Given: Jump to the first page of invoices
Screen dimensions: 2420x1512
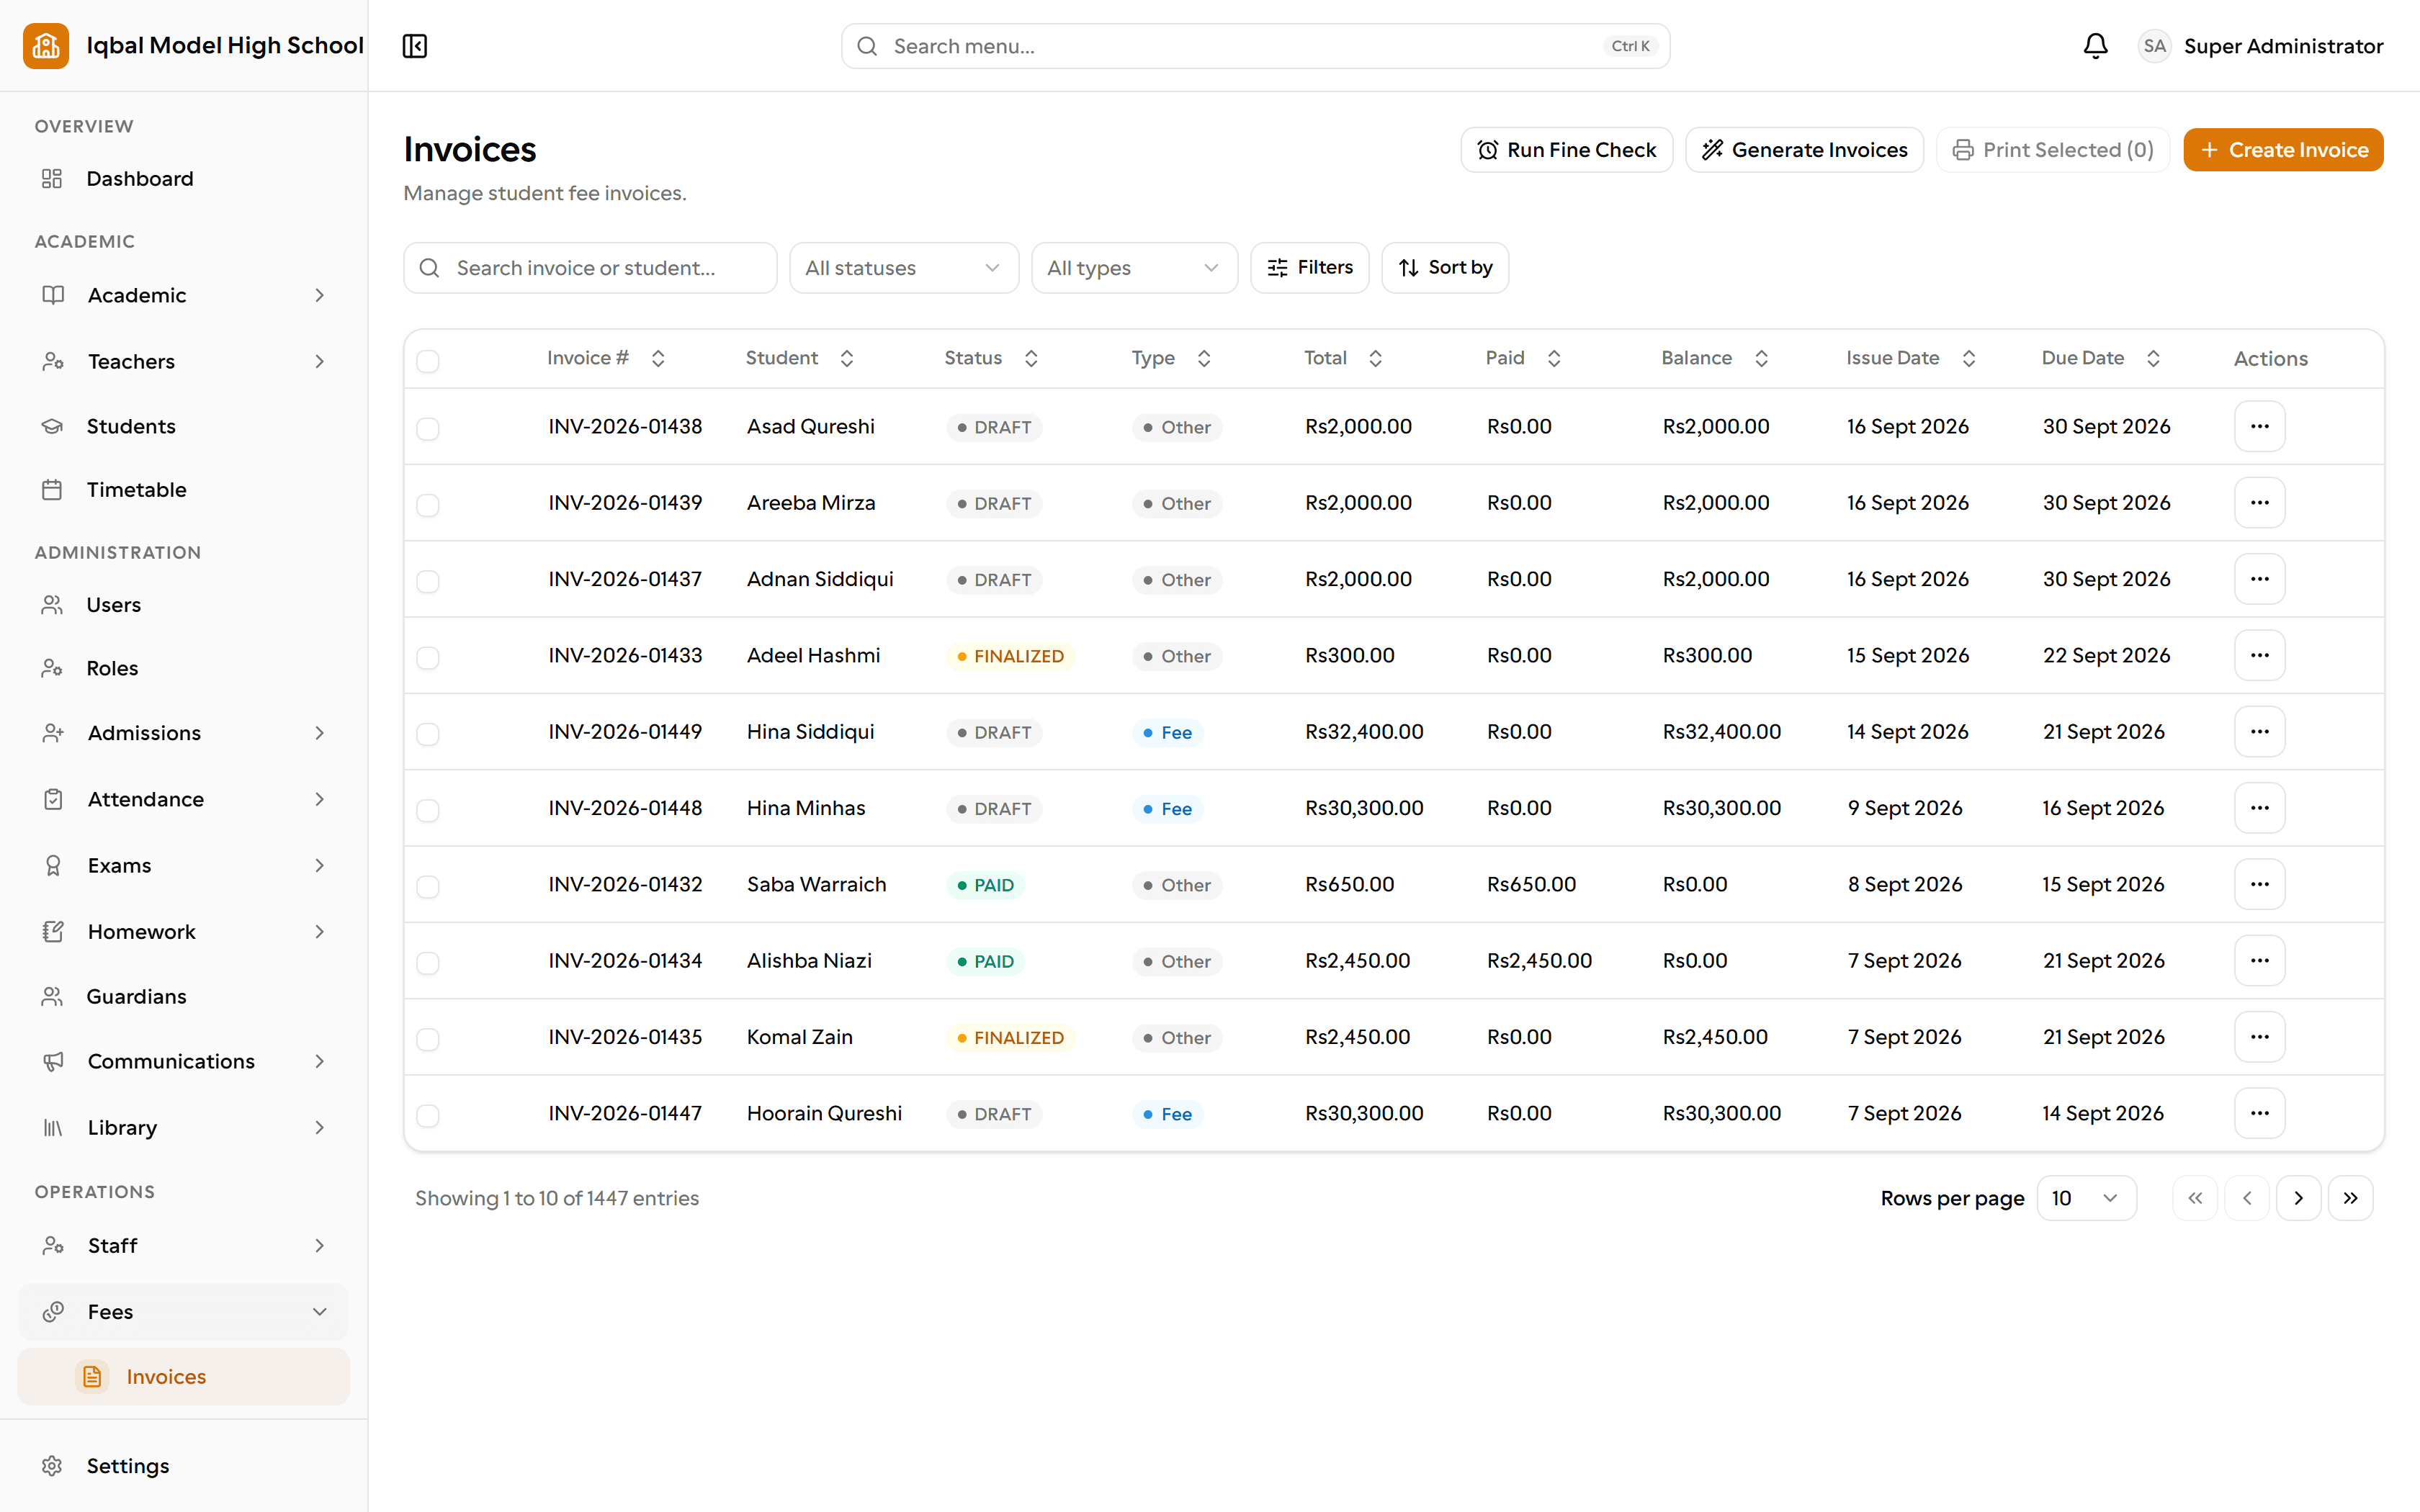Looking at the screenshot, I should click(x=2194, y=1198).
